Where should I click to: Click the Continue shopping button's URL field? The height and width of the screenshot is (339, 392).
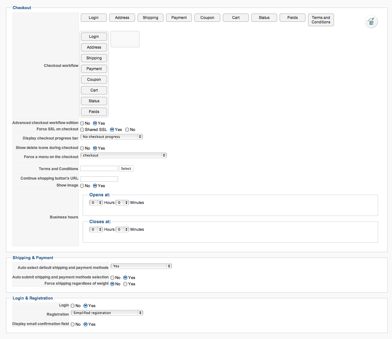(99, 179)
